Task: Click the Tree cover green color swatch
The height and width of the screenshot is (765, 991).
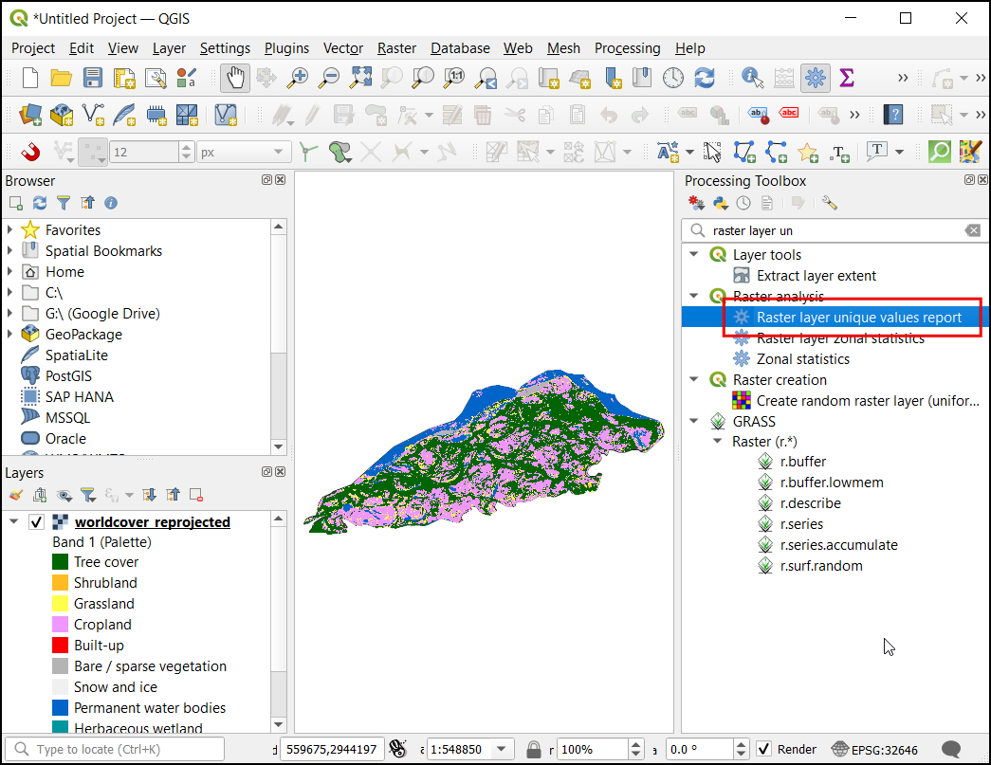Action: (60, 562)
